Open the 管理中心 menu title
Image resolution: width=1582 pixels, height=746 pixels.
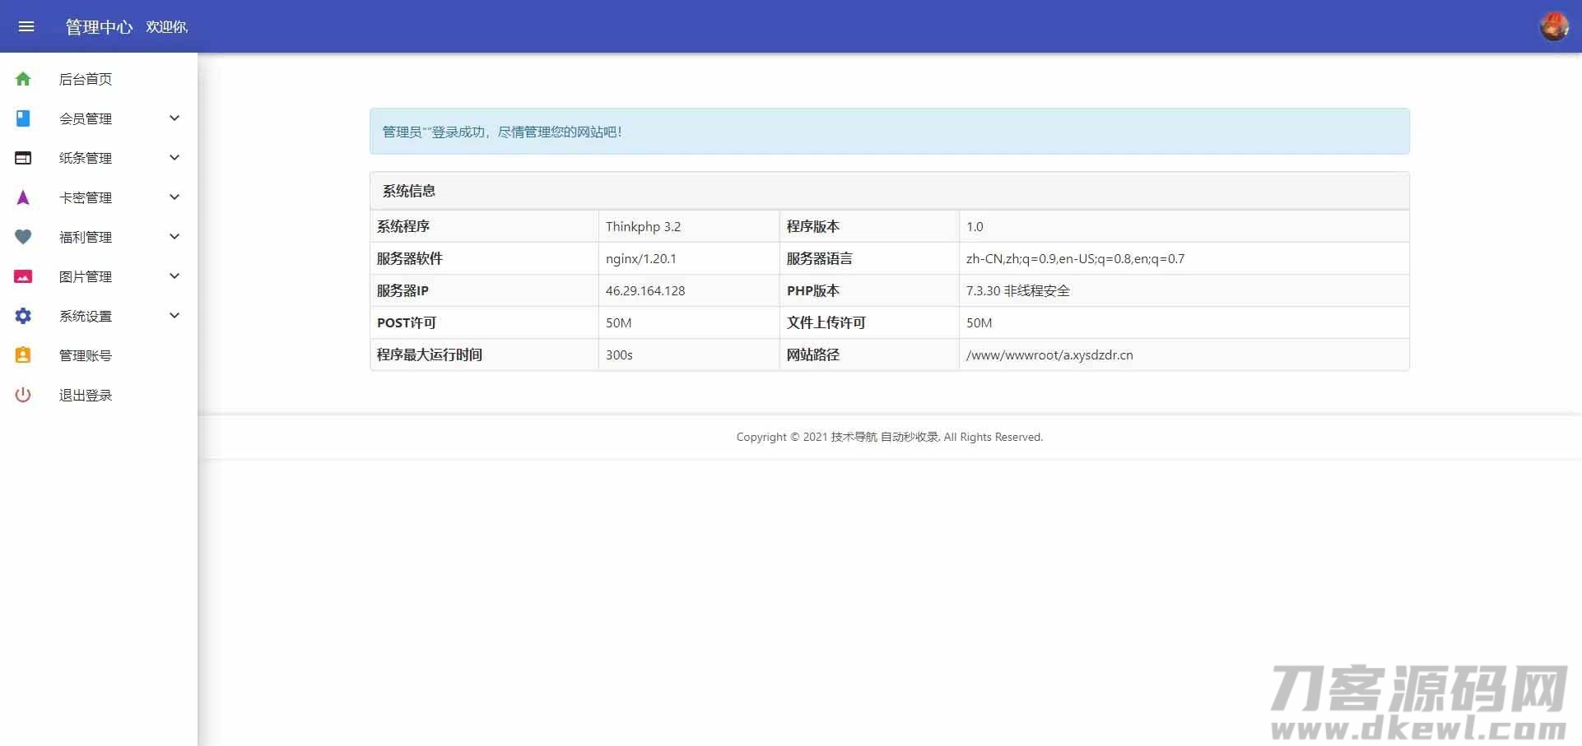point(98,26)
